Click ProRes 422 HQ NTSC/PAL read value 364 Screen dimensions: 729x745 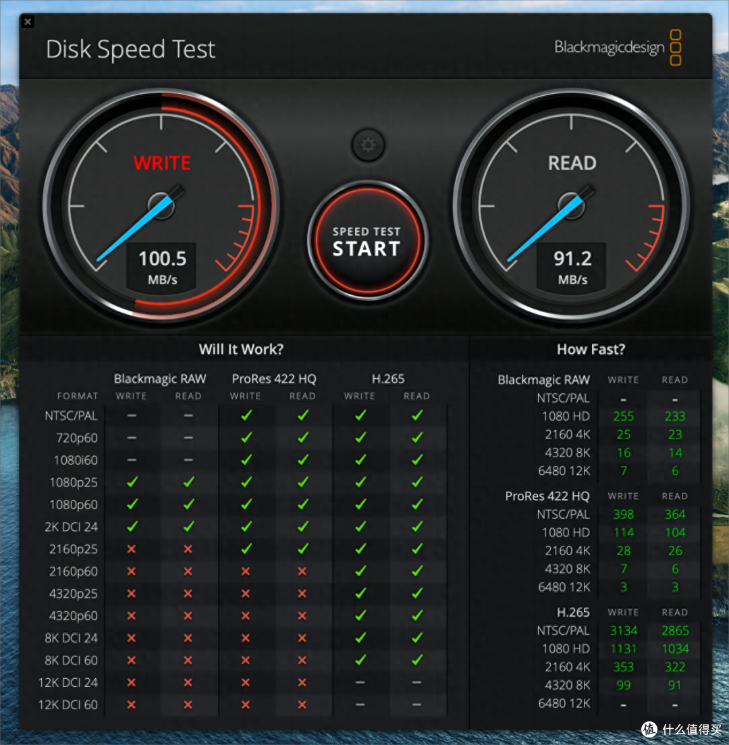point(675,514)
